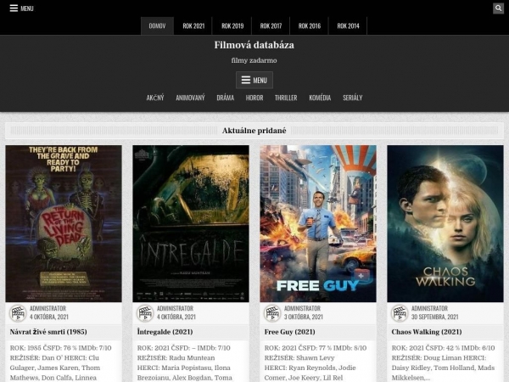
Task: Click ADMINISTRATOR on the Free Guy card
Action: tap(302, 308)
